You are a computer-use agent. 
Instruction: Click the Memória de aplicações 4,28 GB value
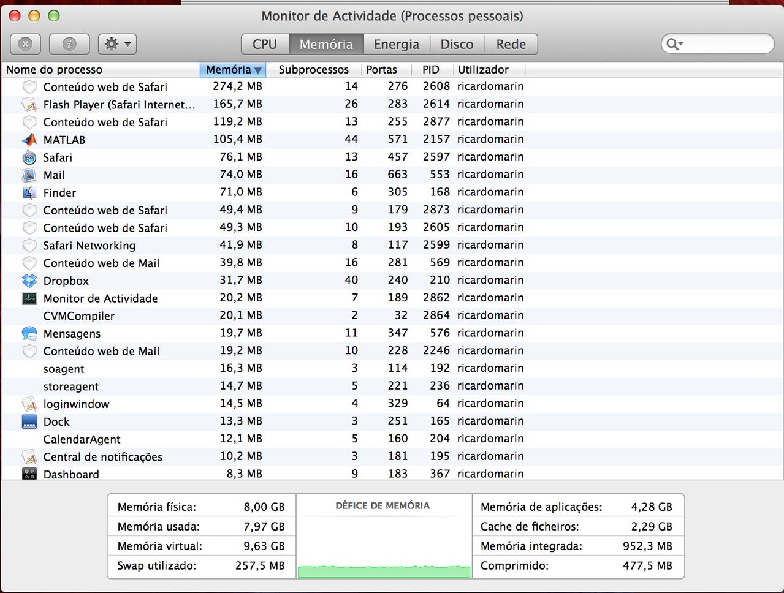coord(652,507)
